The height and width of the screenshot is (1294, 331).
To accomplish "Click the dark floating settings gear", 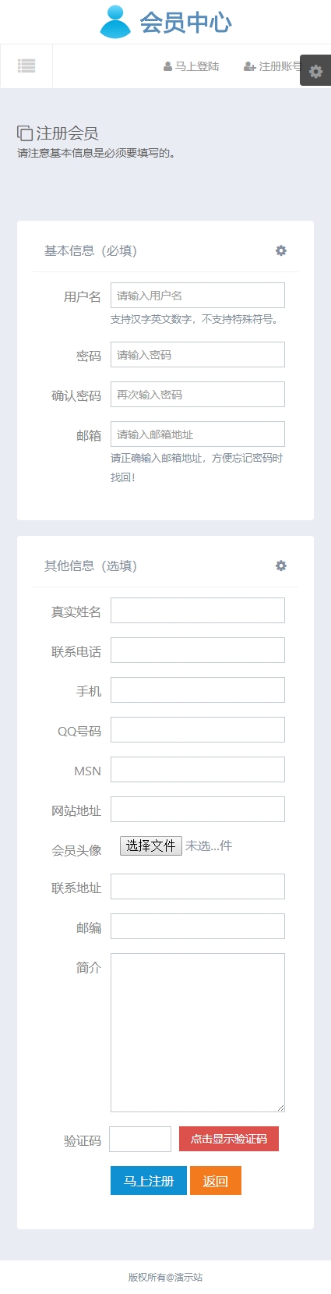I will [315, 71].
